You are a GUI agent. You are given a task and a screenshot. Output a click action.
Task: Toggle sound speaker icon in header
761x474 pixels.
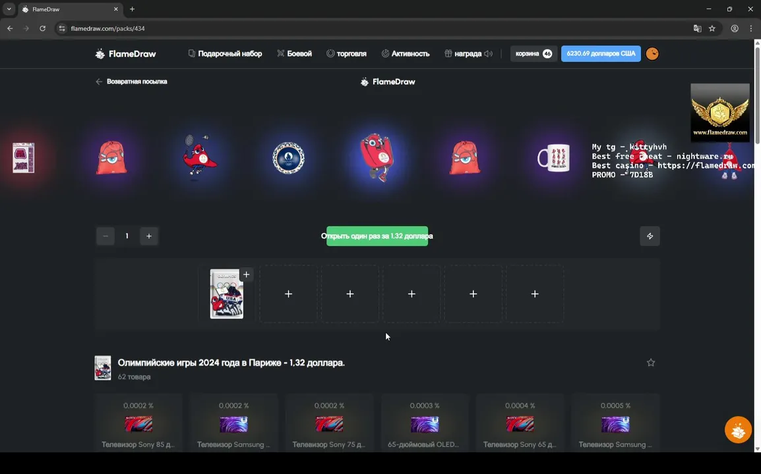488,54
